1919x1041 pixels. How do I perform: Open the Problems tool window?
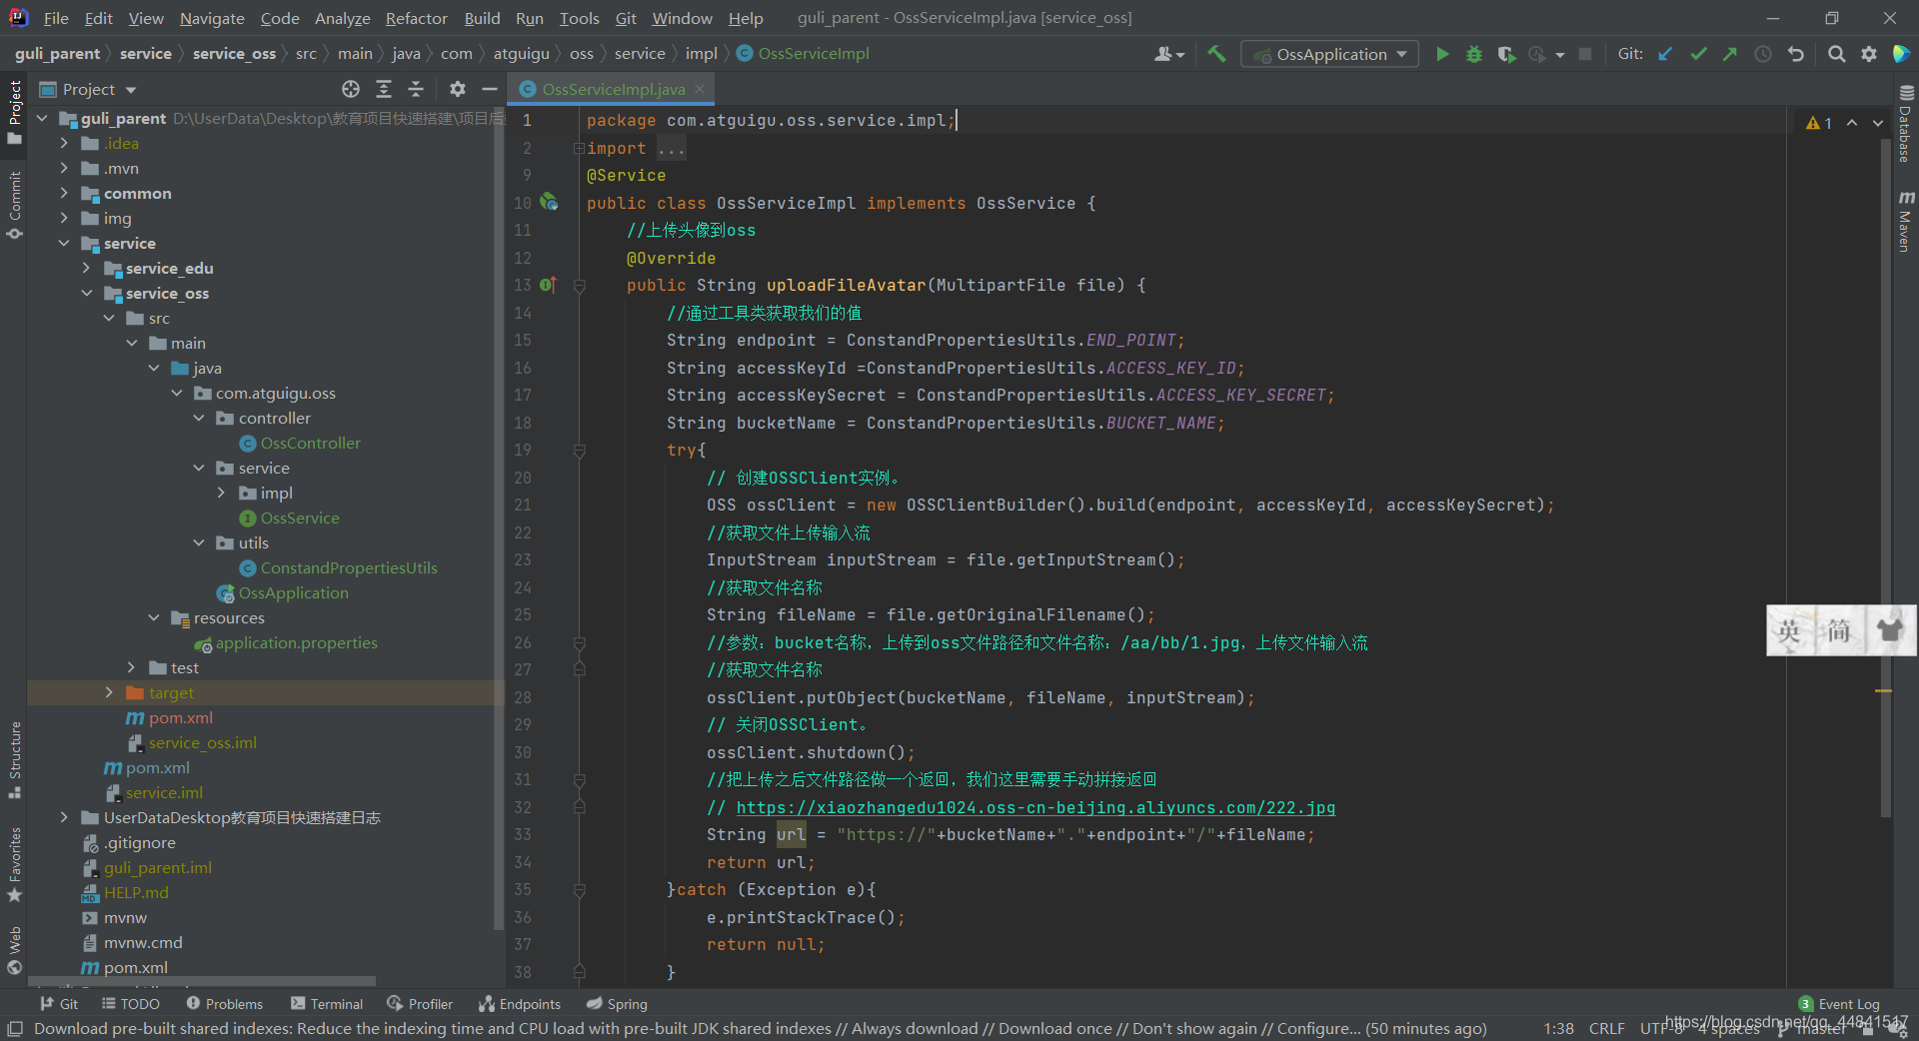tap(224, 1003)
